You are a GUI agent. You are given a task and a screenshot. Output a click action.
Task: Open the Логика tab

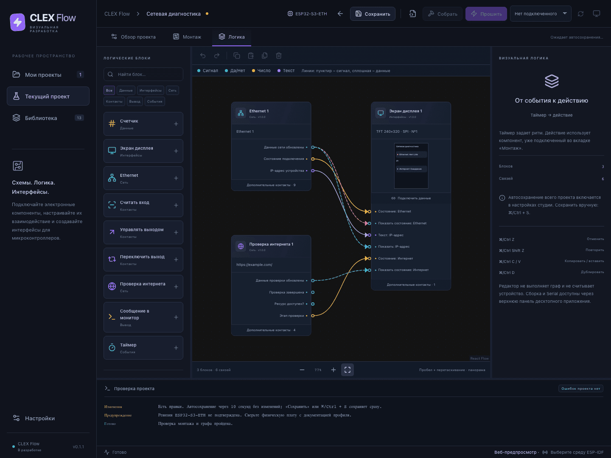click(x=232, y=37)
